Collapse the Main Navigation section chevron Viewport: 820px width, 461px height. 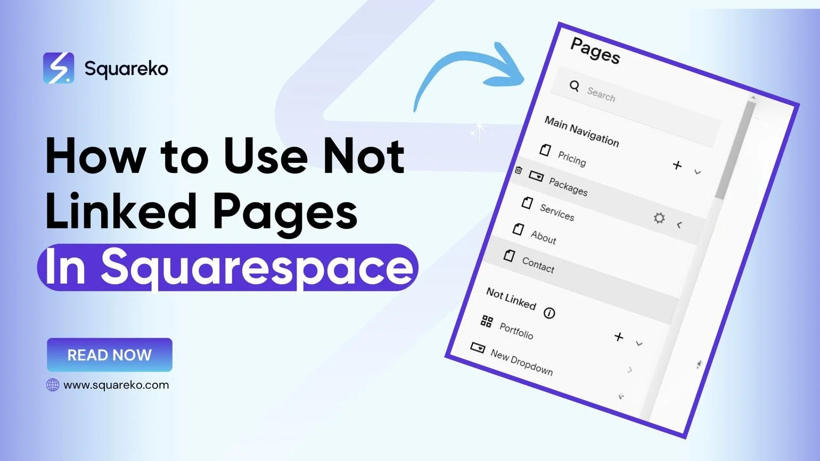(x=698, y=172)
